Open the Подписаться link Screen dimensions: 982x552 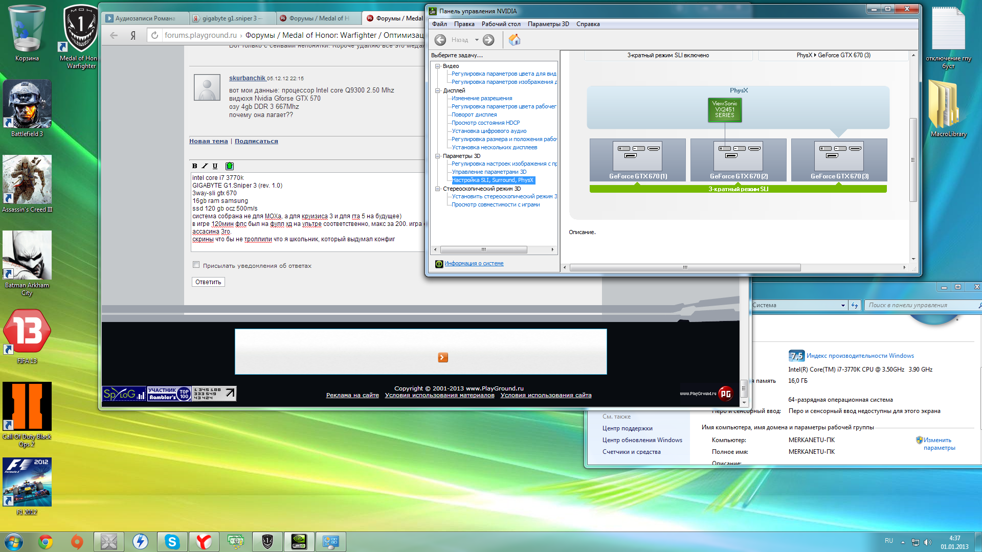coord(256,142)
